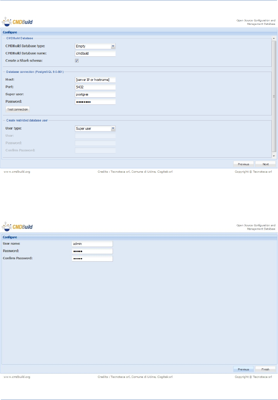Toggle the Create a Shark schema checkbox
Screen dimensions: 278x400
point(77,61)
